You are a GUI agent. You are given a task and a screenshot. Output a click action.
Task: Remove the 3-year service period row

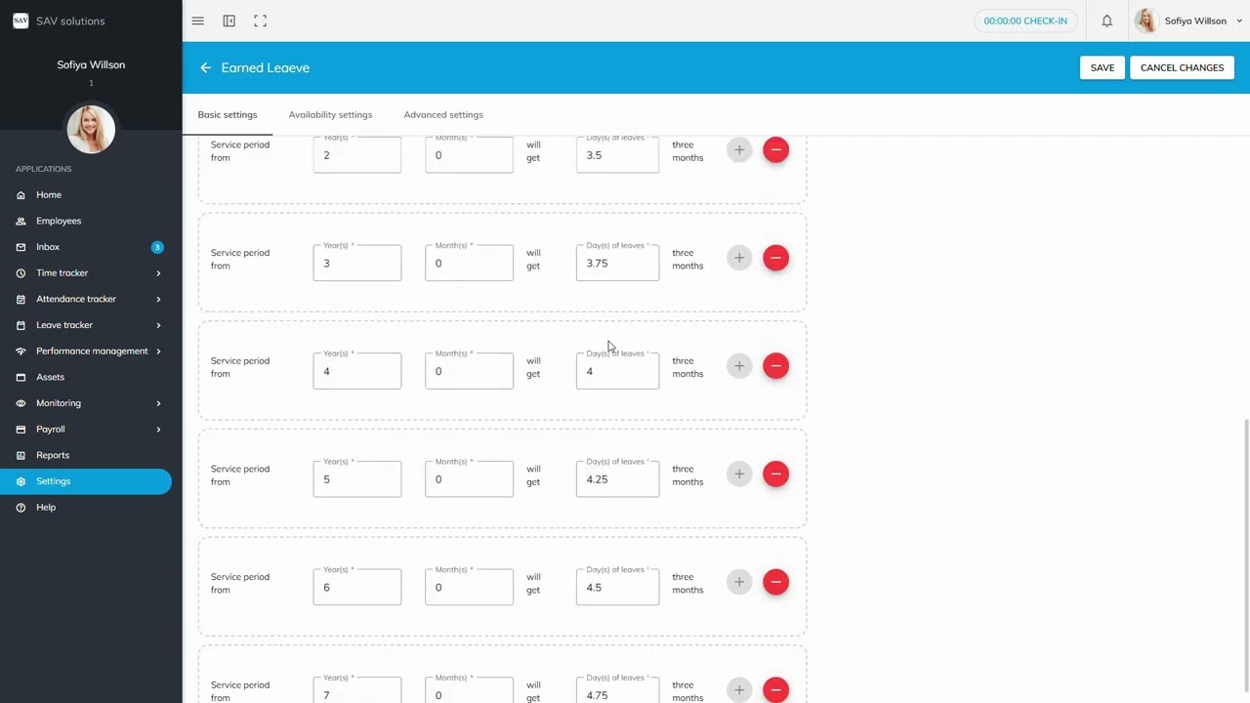pyautogui.click(x=775, y=258)
